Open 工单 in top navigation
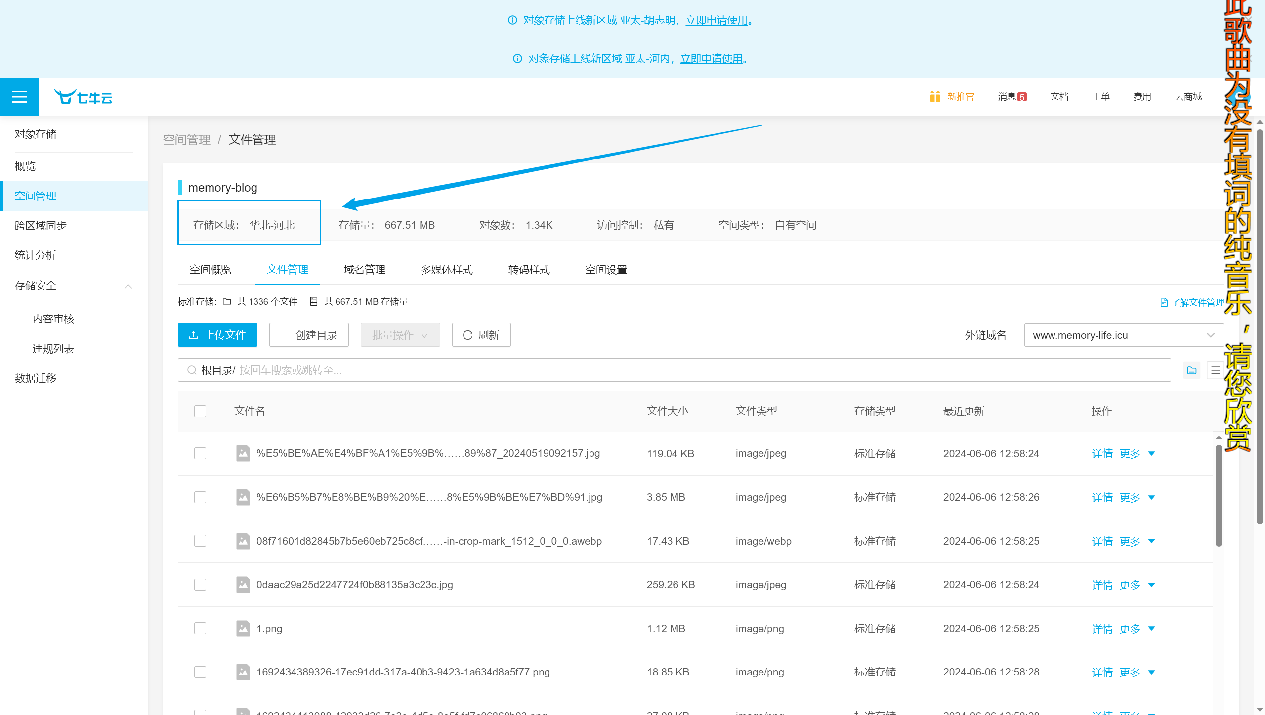 (x=1101, y=97)
